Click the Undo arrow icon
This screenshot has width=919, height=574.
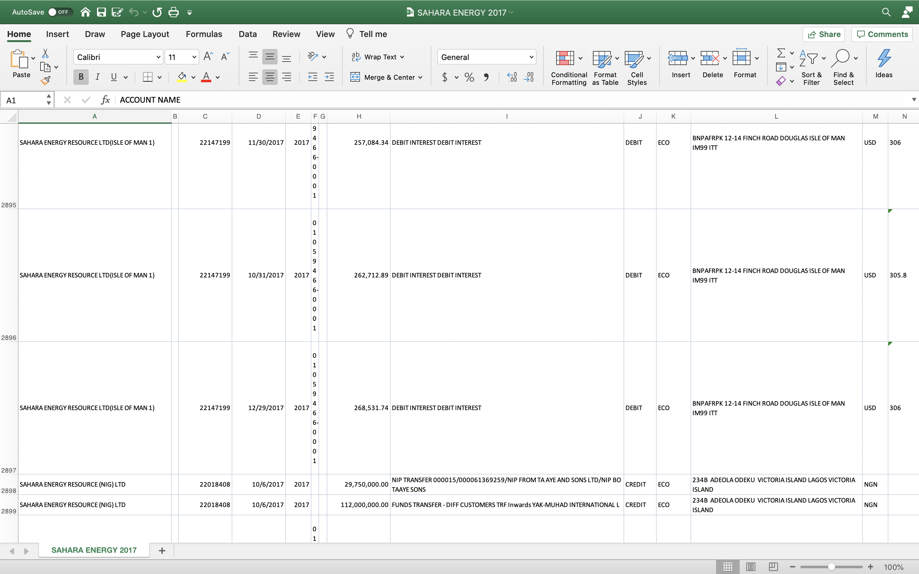point(134,12)
